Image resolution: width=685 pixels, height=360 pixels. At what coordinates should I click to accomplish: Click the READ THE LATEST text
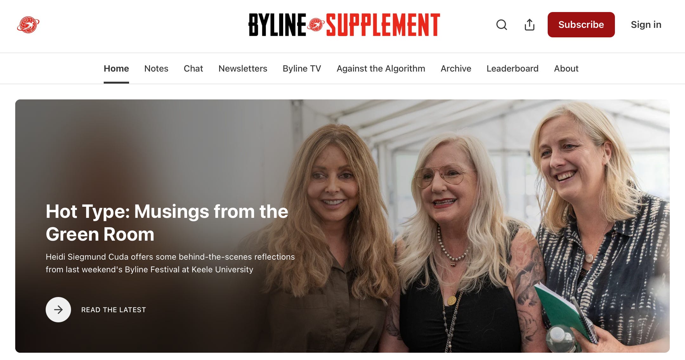(x=114, y=310)
